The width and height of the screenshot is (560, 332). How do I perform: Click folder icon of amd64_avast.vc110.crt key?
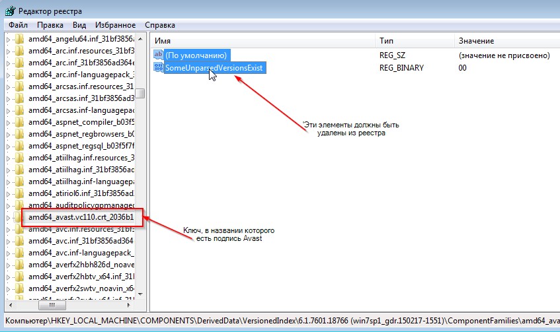tap(20, 216)
